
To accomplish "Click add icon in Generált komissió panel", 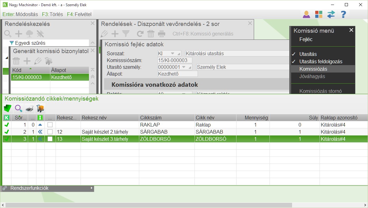I will [27, 61].
